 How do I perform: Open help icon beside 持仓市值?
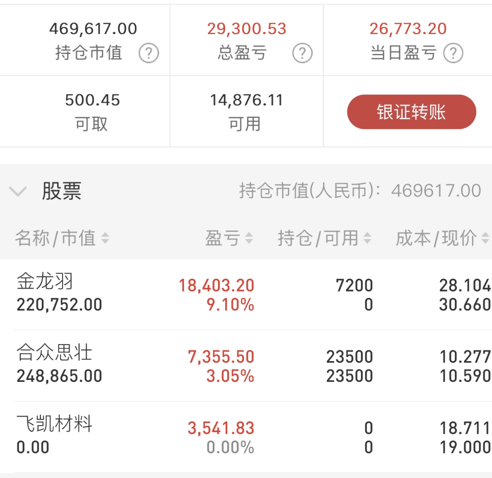click(149, 53)
